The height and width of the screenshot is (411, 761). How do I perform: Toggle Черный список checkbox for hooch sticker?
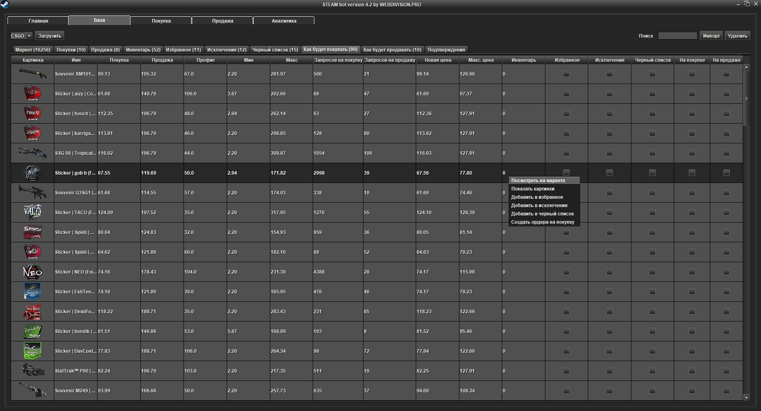tap(652, 114)
